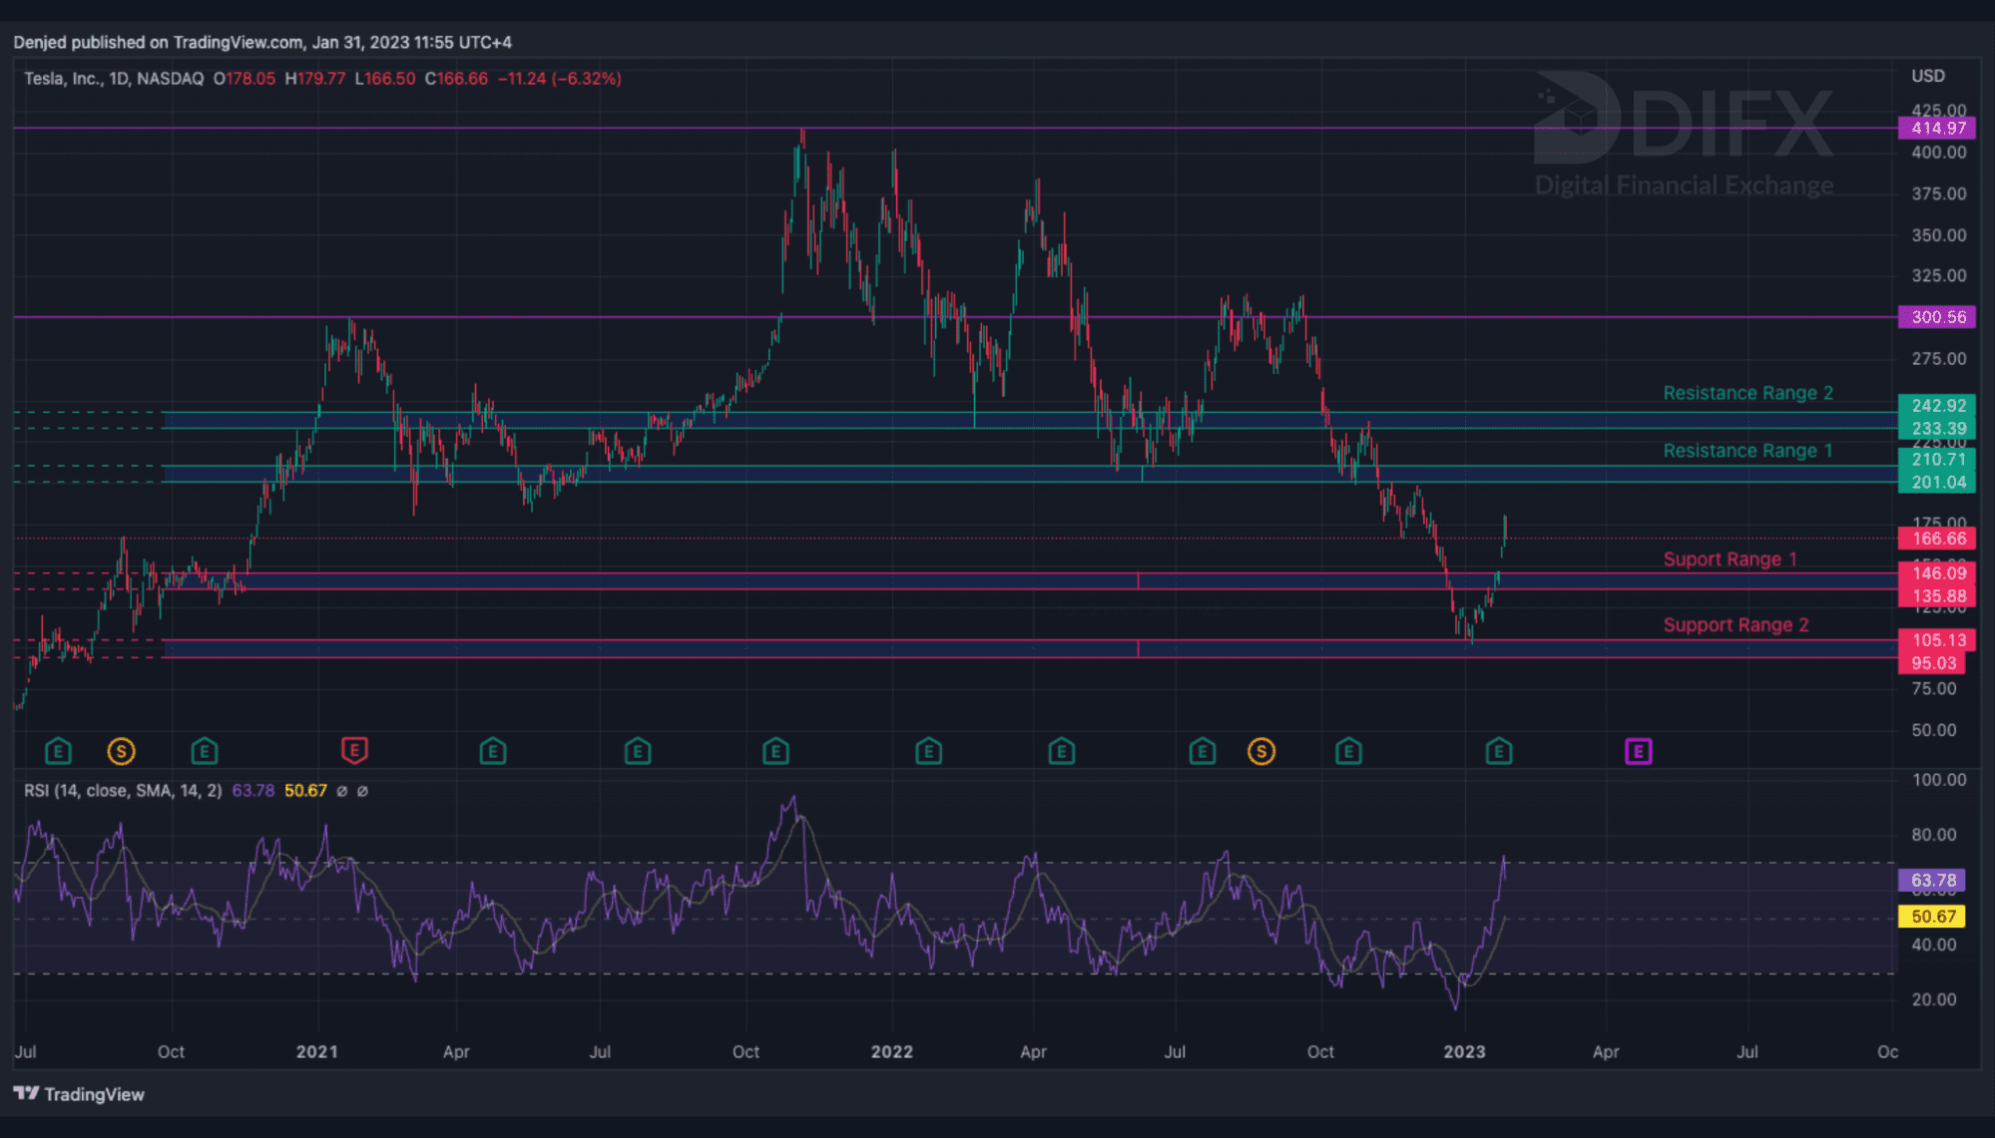
Task: Select the Support Range 2 text label
Action: [x=1736, y=625]
